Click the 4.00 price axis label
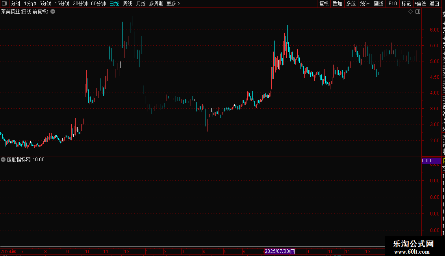445x256 pixels. click(x=434, y=93)
